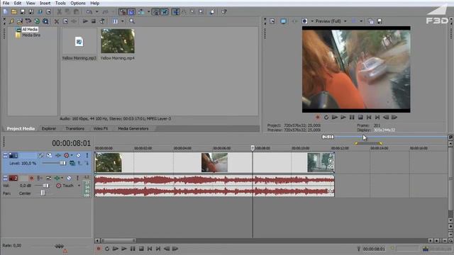
Task: Click the What's This help icon
Action: point(224,12)
